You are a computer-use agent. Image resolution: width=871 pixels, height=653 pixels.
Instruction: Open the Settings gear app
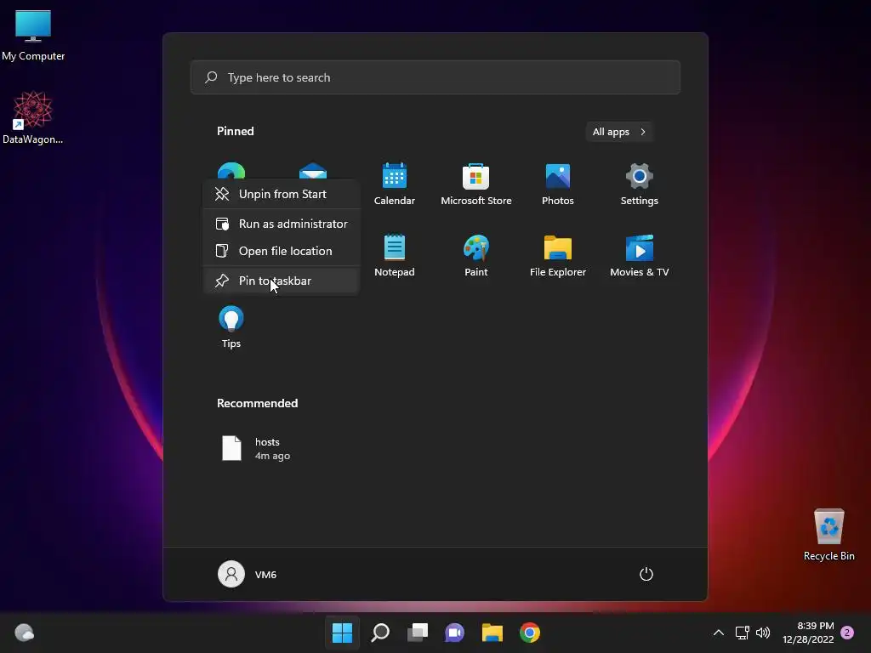640,185
